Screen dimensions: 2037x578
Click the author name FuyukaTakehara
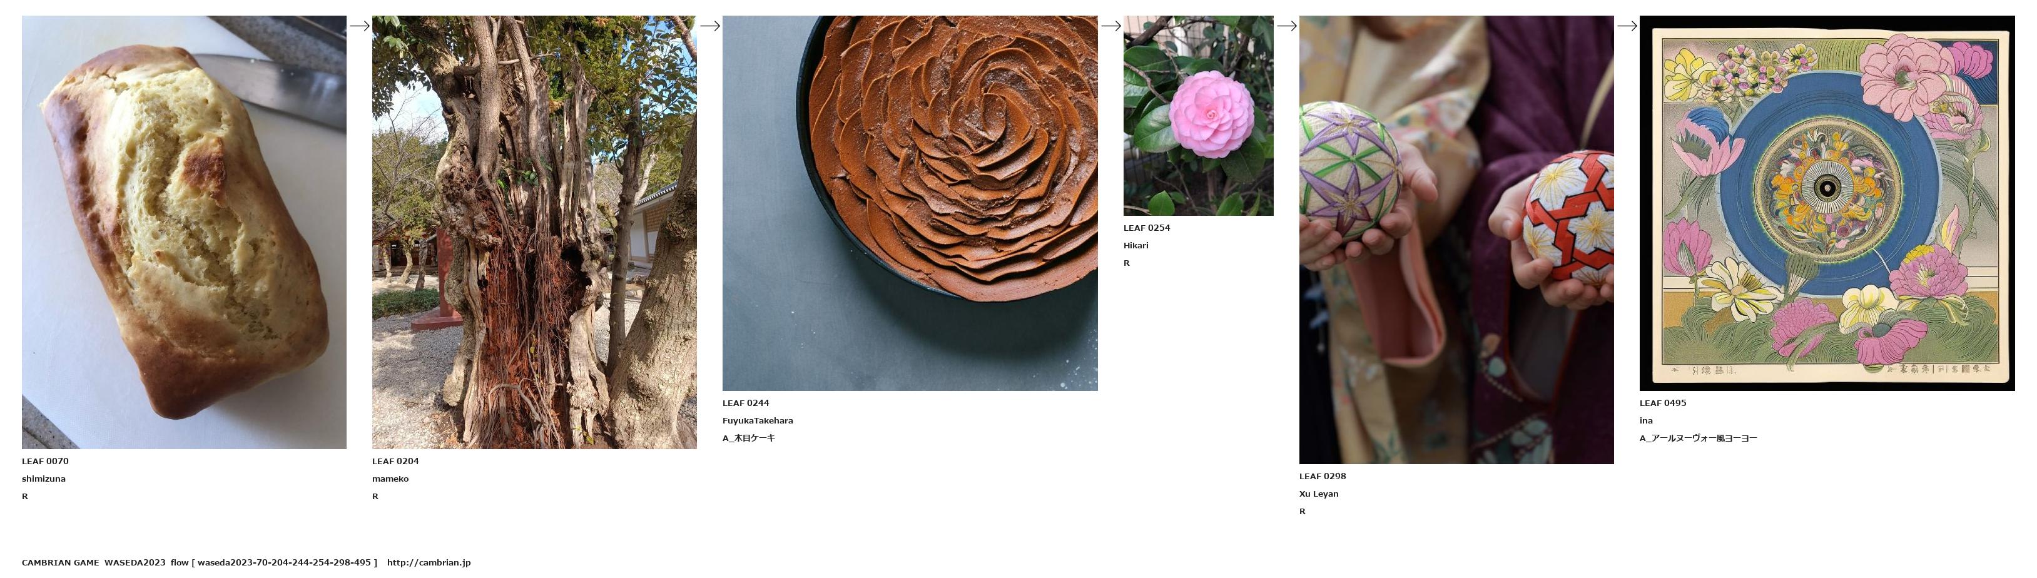coord(758,420)
